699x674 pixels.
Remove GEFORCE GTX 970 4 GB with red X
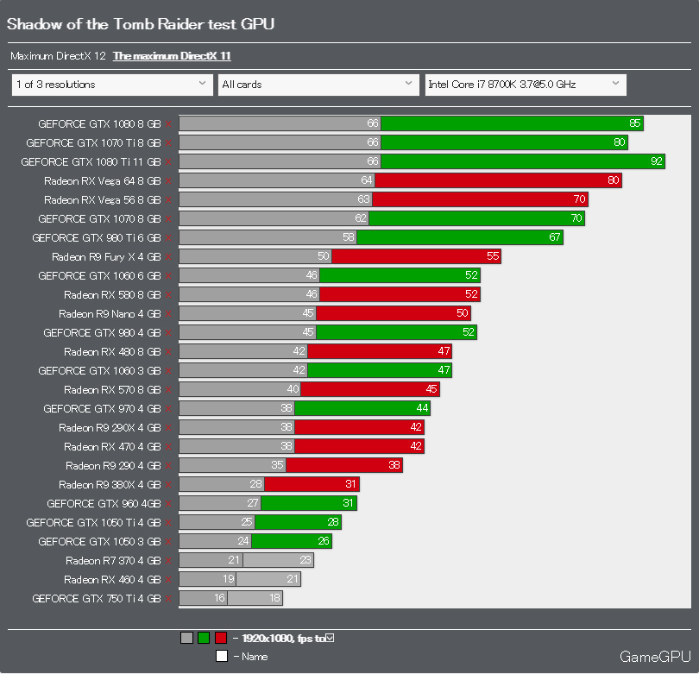[x=168, y=409]
